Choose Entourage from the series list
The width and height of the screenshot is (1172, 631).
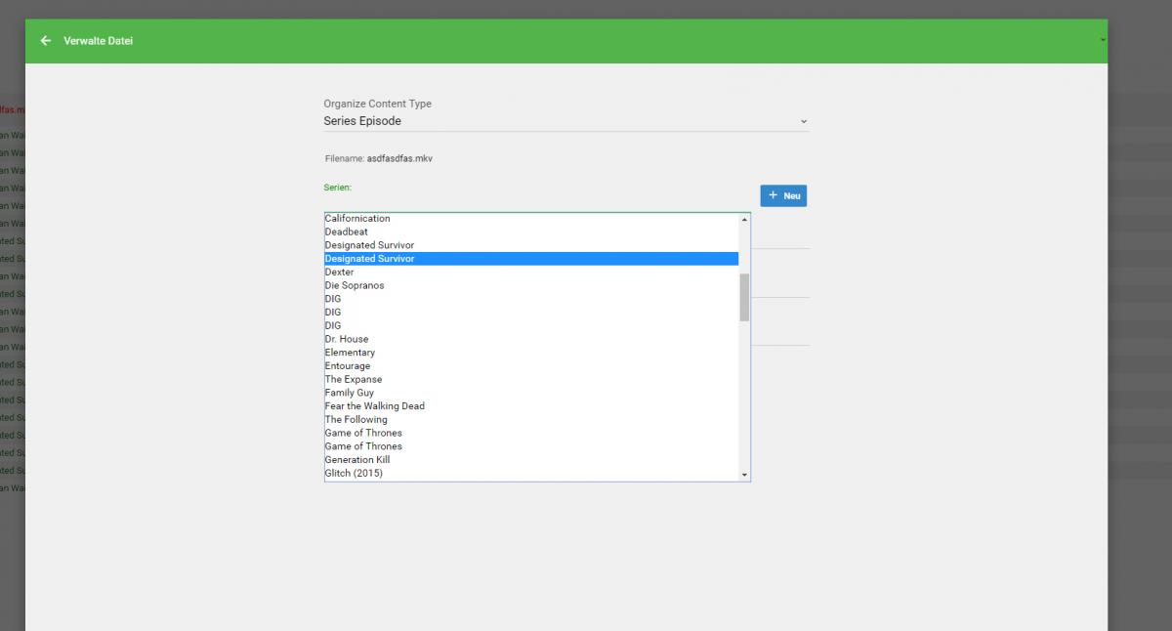click(531, 365)
